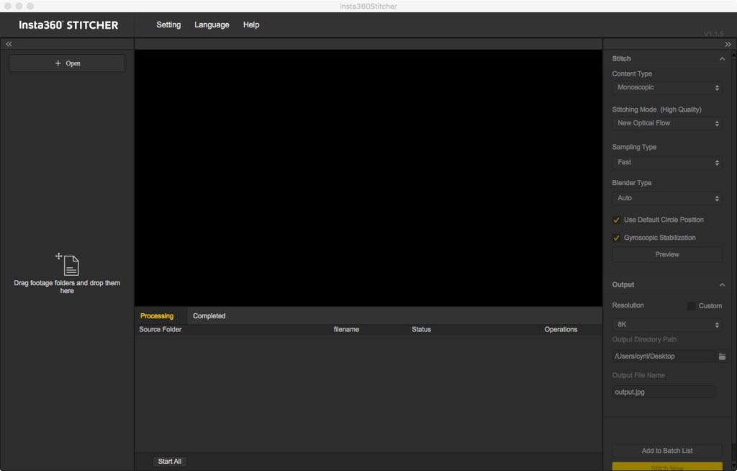Collapse the Stitch section

tap(722, 59)
